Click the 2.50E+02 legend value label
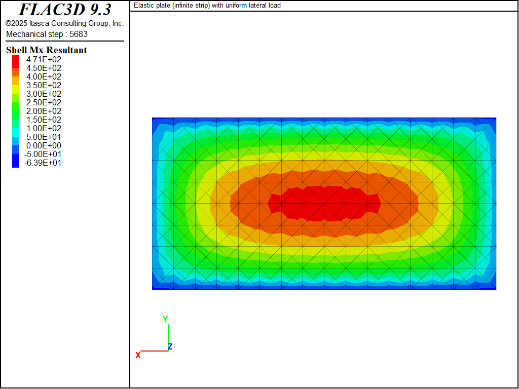The width and height of the screenshot is (519, 389). pos(44,103)
